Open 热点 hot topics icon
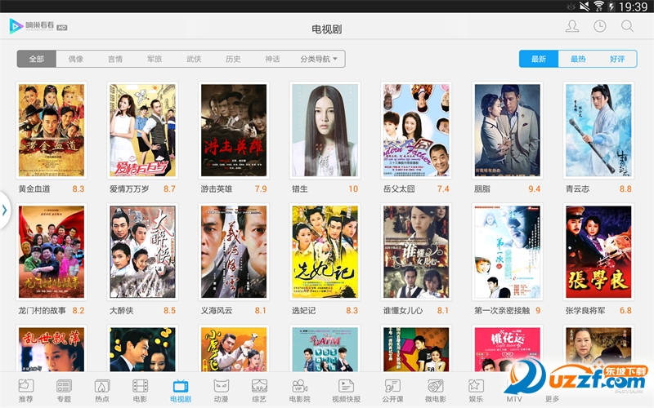 coord(101,390)
